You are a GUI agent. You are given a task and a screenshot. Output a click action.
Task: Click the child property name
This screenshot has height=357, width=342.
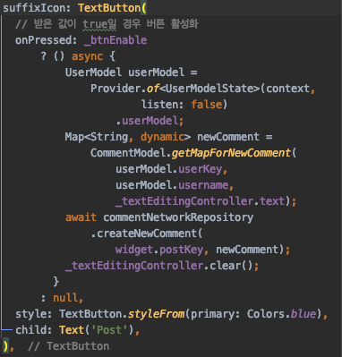(x=30, y=330)
